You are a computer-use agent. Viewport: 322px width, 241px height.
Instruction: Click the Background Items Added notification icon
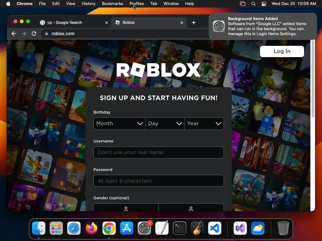coord(219,26)
